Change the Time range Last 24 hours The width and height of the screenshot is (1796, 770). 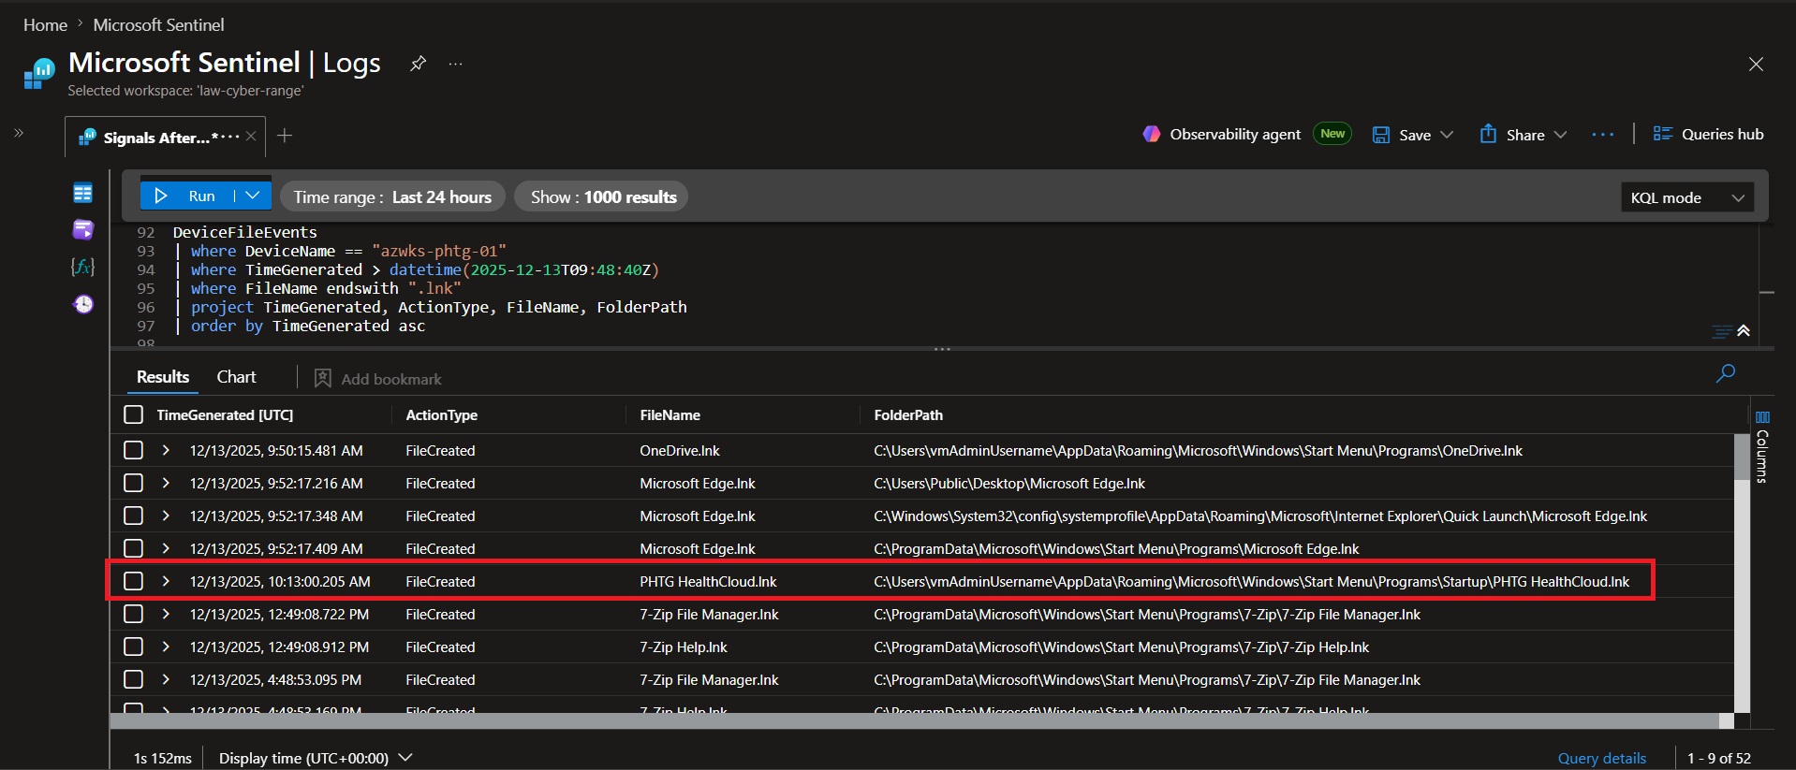click(x=392, y=196)
